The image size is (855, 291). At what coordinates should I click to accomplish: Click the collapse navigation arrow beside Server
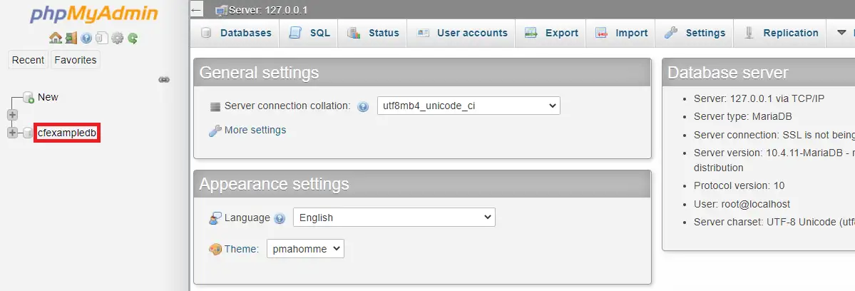pos(197,11)
